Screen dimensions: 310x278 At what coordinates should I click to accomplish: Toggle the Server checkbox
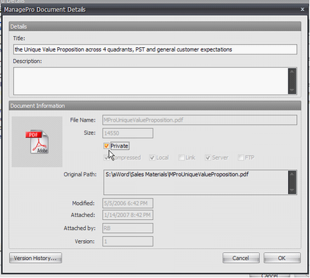pos(208,158)
